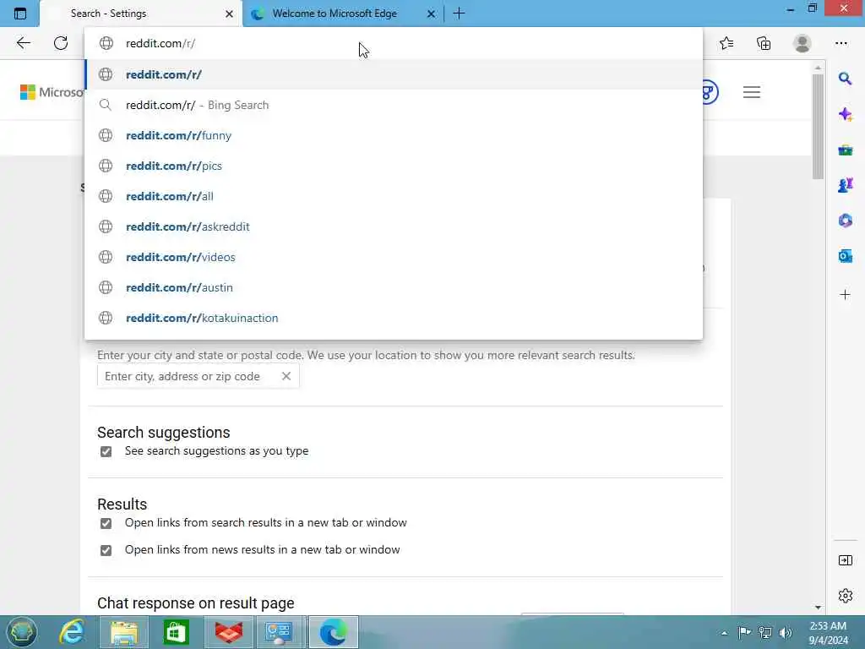Screen dimensions: 865x649
Task: Toggle See search suggestions as you type
Action: click(x=106, y=451)
